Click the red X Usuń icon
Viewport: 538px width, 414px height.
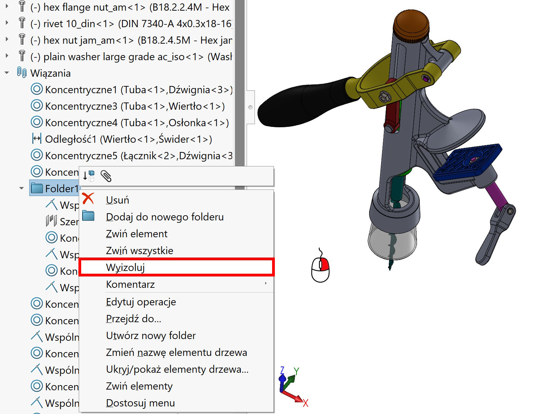[x=88, y=198]
